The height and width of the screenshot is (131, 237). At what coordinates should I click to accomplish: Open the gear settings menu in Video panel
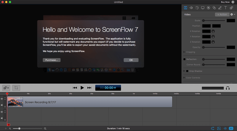click(233, 14)
